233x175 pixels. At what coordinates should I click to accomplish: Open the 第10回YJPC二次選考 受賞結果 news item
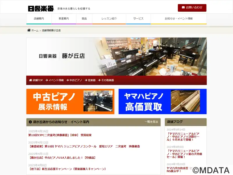pos(60,135)
